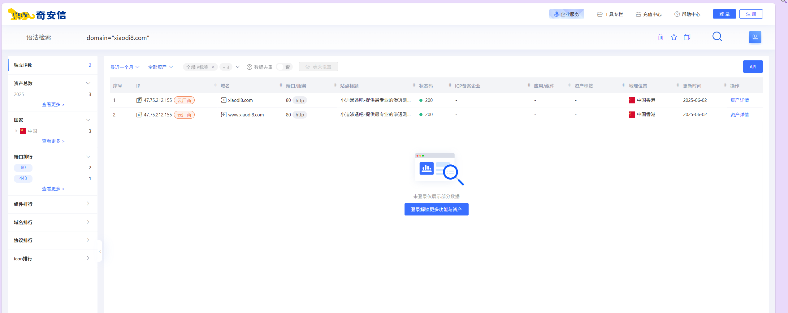Image resolution: width=788 pixels, height=313 pixels.
Task: Collapse the left sidebar with the arrow handle
Action: (100, 251)
